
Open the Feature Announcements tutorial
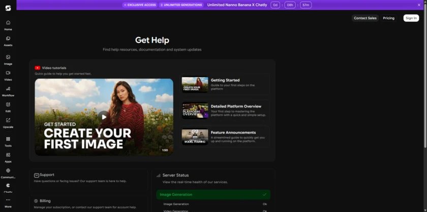195,137
